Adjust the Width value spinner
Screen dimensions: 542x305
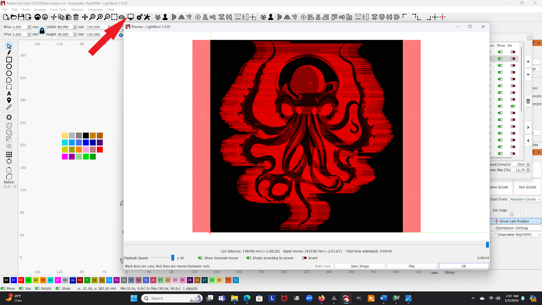tap(75, 27)
